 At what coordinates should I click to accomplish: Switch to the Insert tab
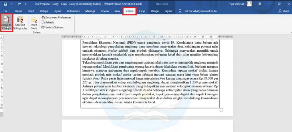click(31, 11)
